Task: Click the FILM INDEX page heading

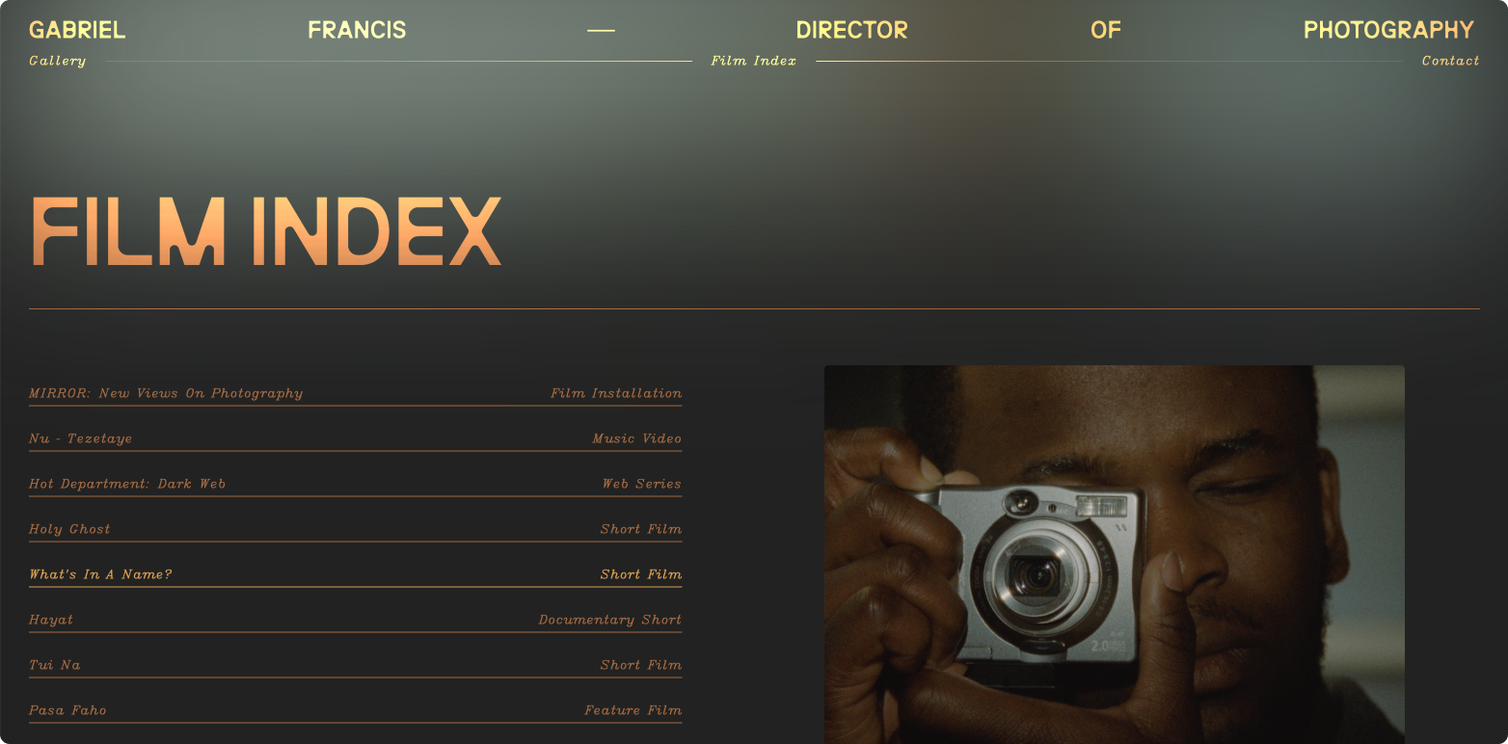Action: 266,231
